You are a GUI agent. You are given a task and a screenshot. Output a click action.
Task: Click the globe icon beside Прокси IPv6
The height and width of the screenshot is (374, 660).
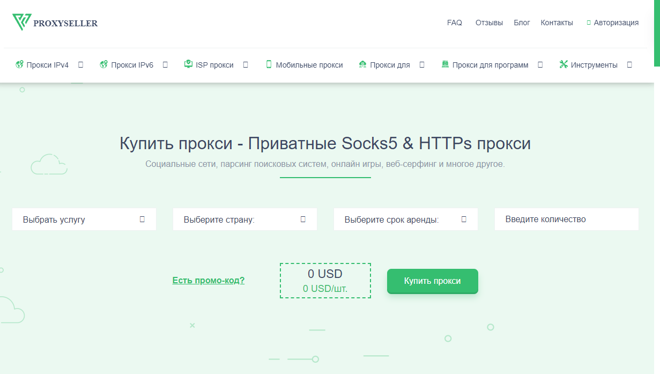104,64
